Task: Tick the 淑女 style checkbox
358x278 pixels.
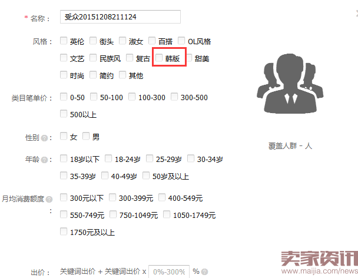Action: point(122,41)
